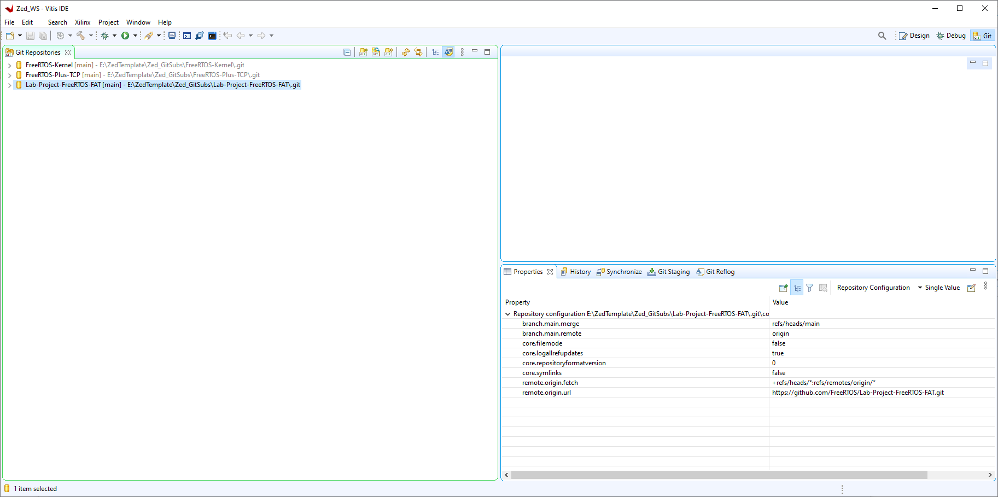Open the dropdown arrow beside the New icon
This screenshot has width=998, height=497.
pos(20,36)
